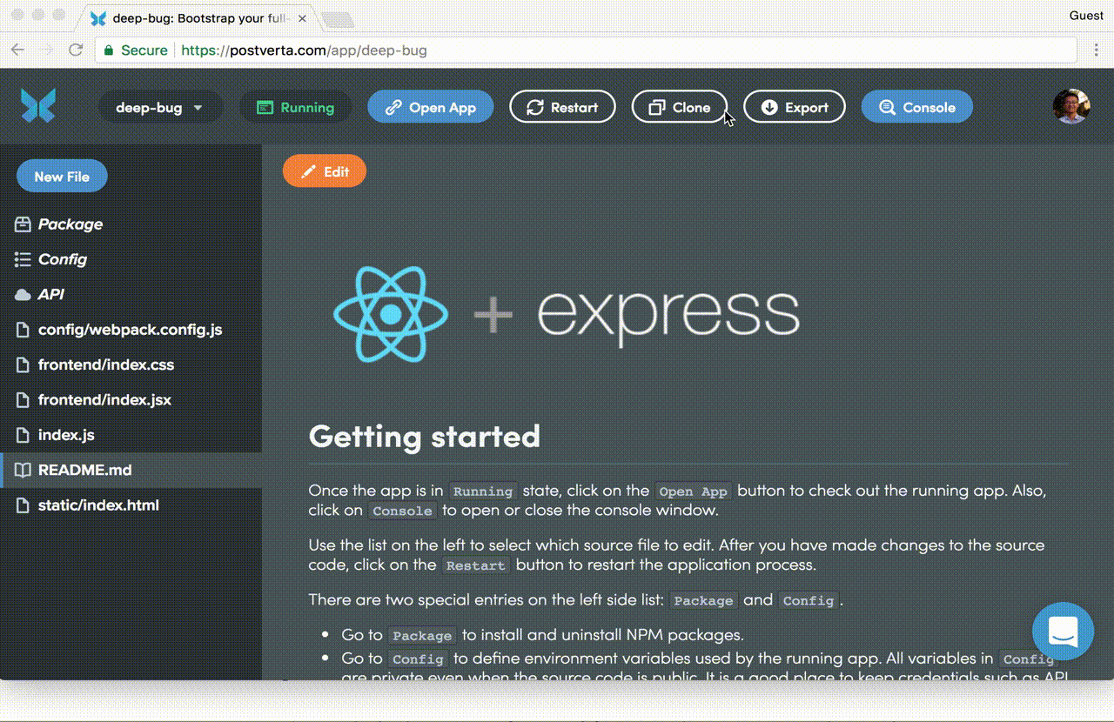Click the browser Back arrow
Image resolution: width=1114 pixels, height=722 pixels.
coord(19,50)
